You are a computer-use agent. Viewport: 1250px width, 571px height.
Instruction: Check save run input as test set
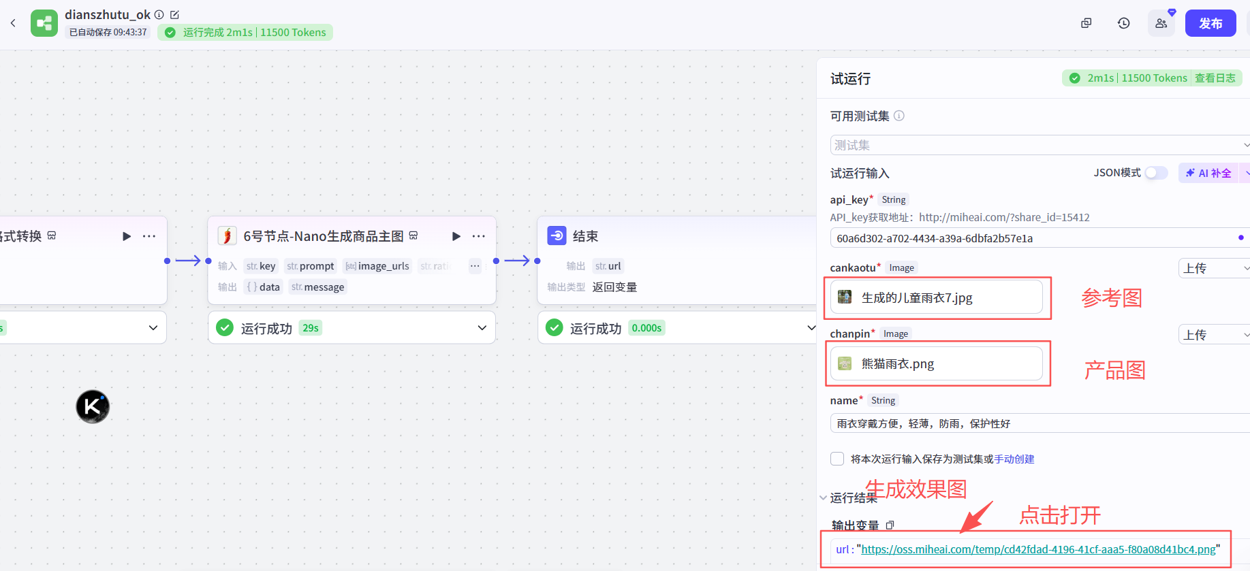837,459
